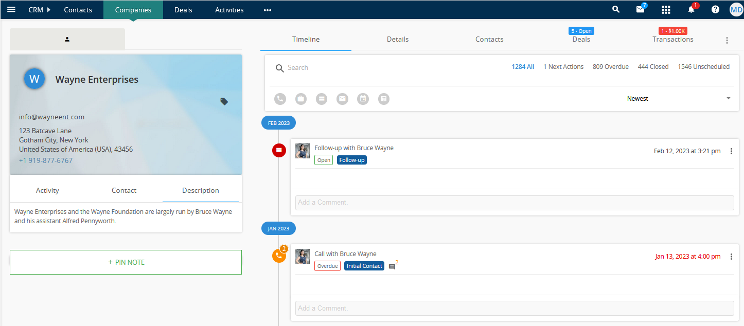Click the Wayne Enterprises company name
The height and width of the screenshot is (326, 744).
click(x=97, y=80)
